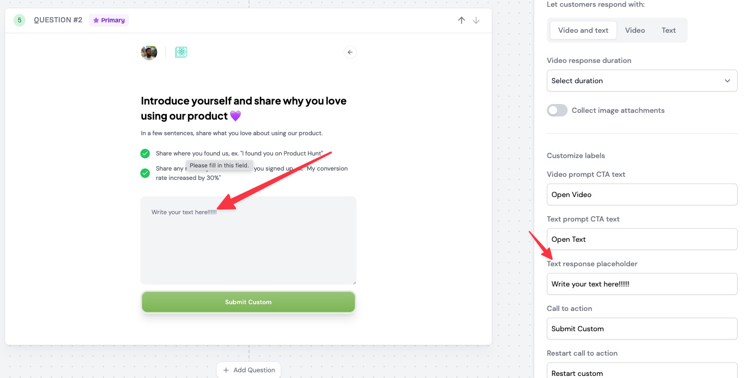Viewport: 748px width, 378px height.
Task: Click Text response placeholder input field
Action: coord(642,284)
